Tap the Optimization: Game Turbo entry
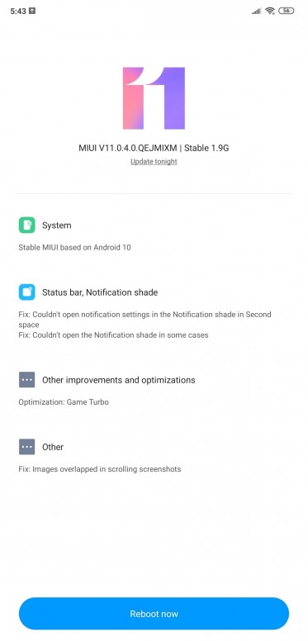Image resolution: width=308 pixels, height=641 pixels. (64, 401)
